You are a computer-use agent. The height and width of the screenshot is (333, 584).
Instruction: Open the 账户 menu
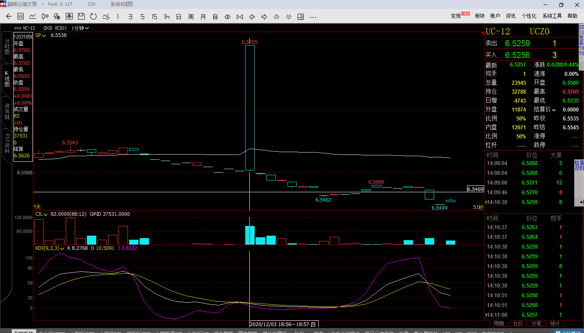[495, 16]
